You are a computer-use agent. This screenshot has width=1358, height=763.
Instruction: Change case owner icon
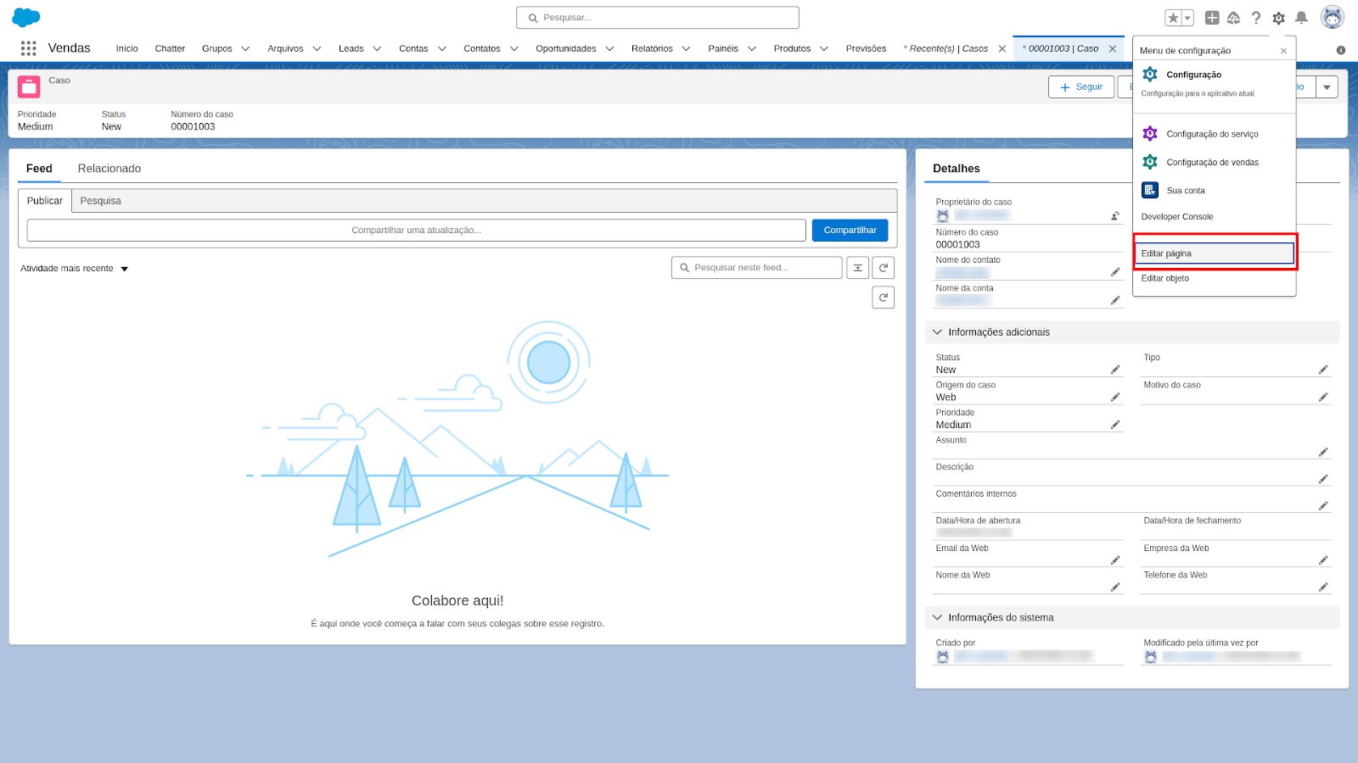click(x=1115, y=216)
